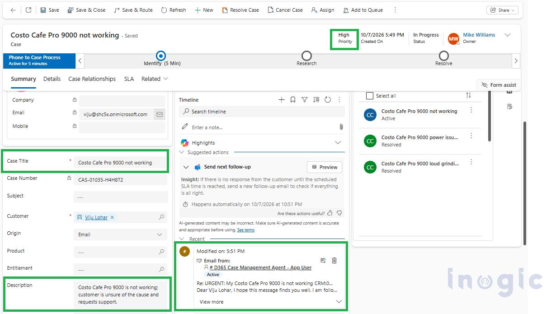The width and height of the screenshot is (551, 314).
Task: Click Add to Queue
Action: [363, 10]
